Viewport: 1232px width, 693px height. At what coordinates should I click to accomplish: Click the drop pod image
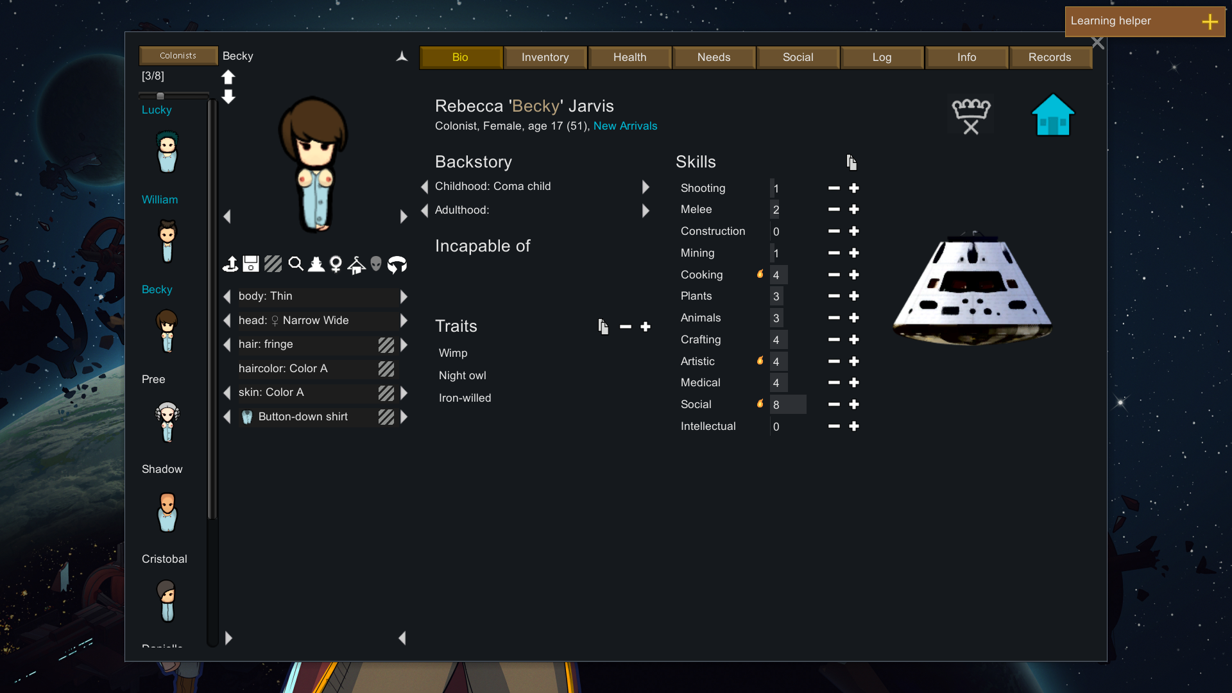[973, 289]
